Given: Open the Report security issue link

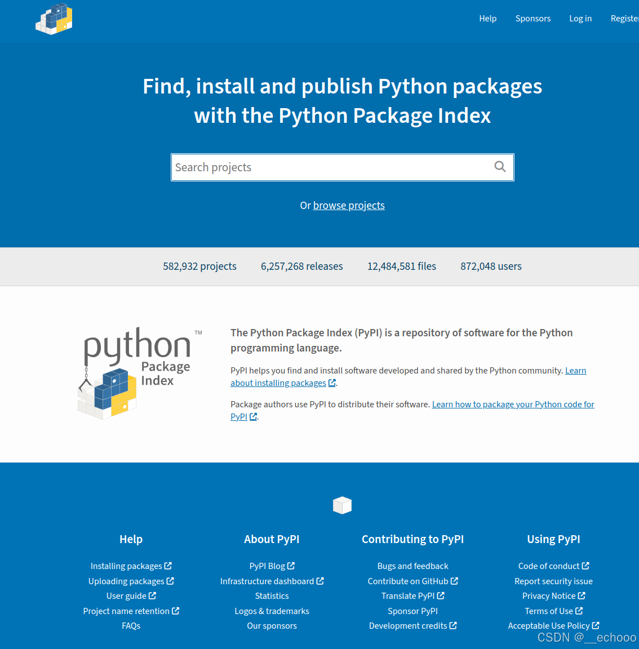Looking at the screenshot, I should 553,581.
